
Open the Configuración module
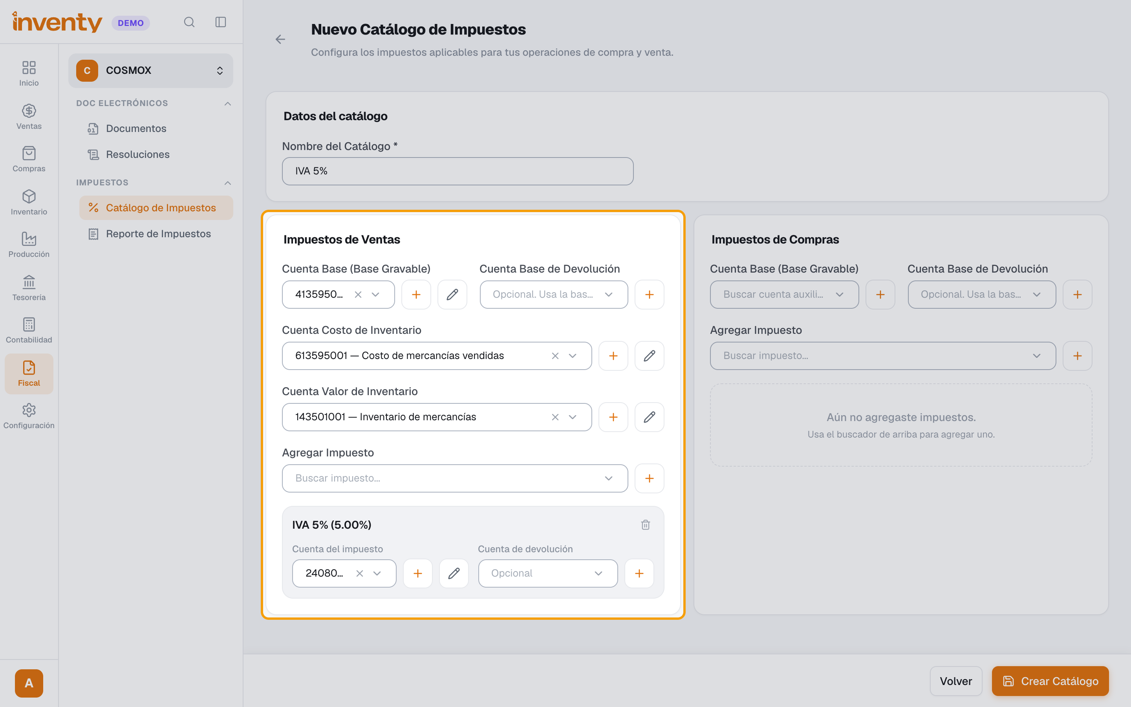(x=29, y=416)
